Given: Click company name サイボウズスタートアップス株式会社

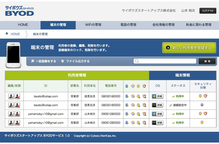Looking at the screenshot, I should tap(149, 10).
